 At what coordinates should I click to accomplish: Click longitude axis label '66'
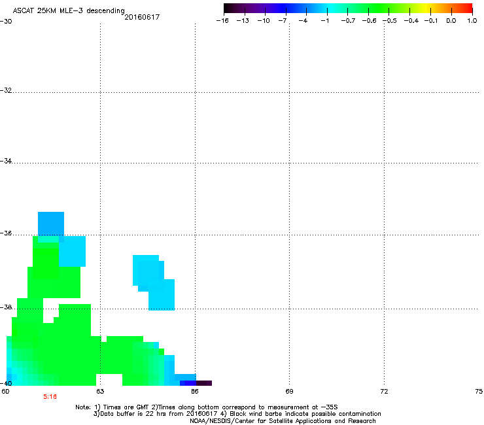[195, 392]
